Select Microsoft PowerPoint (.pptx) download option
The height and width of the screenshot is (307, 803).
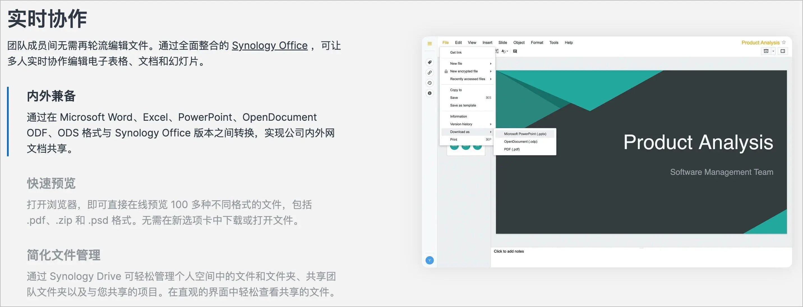coord(525,134)
